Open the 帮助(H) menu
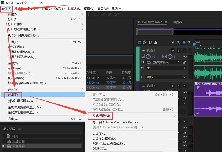 coord(117,9)
